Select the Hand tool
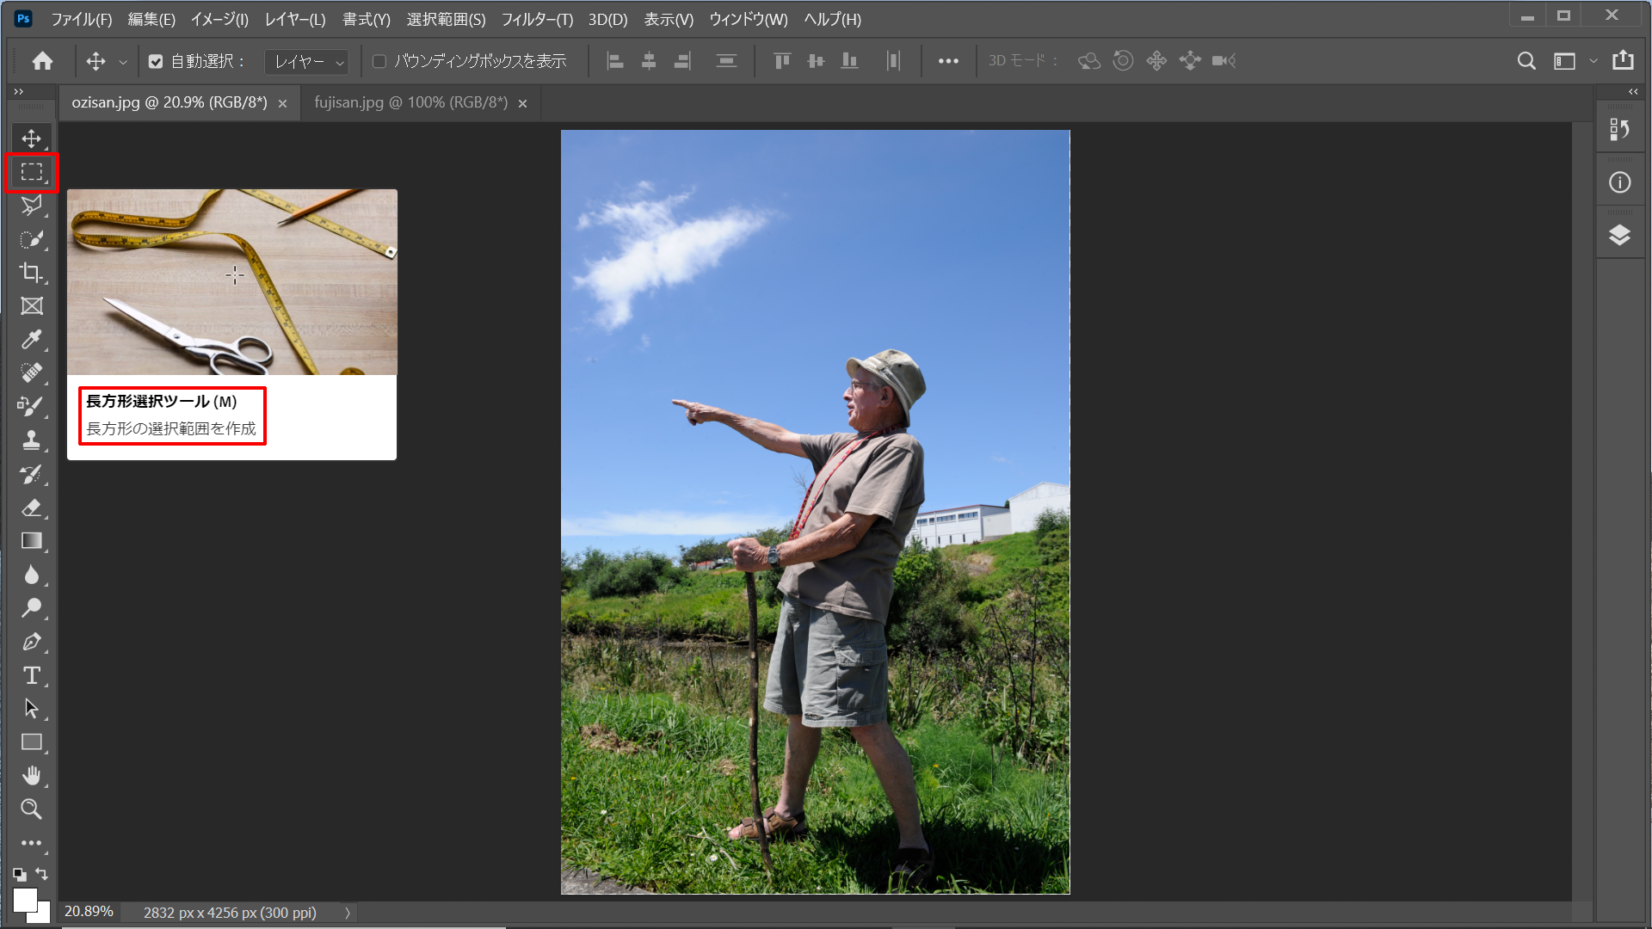Image resolution: width=1652 pixels, height=929 pixels. [32, 776]
